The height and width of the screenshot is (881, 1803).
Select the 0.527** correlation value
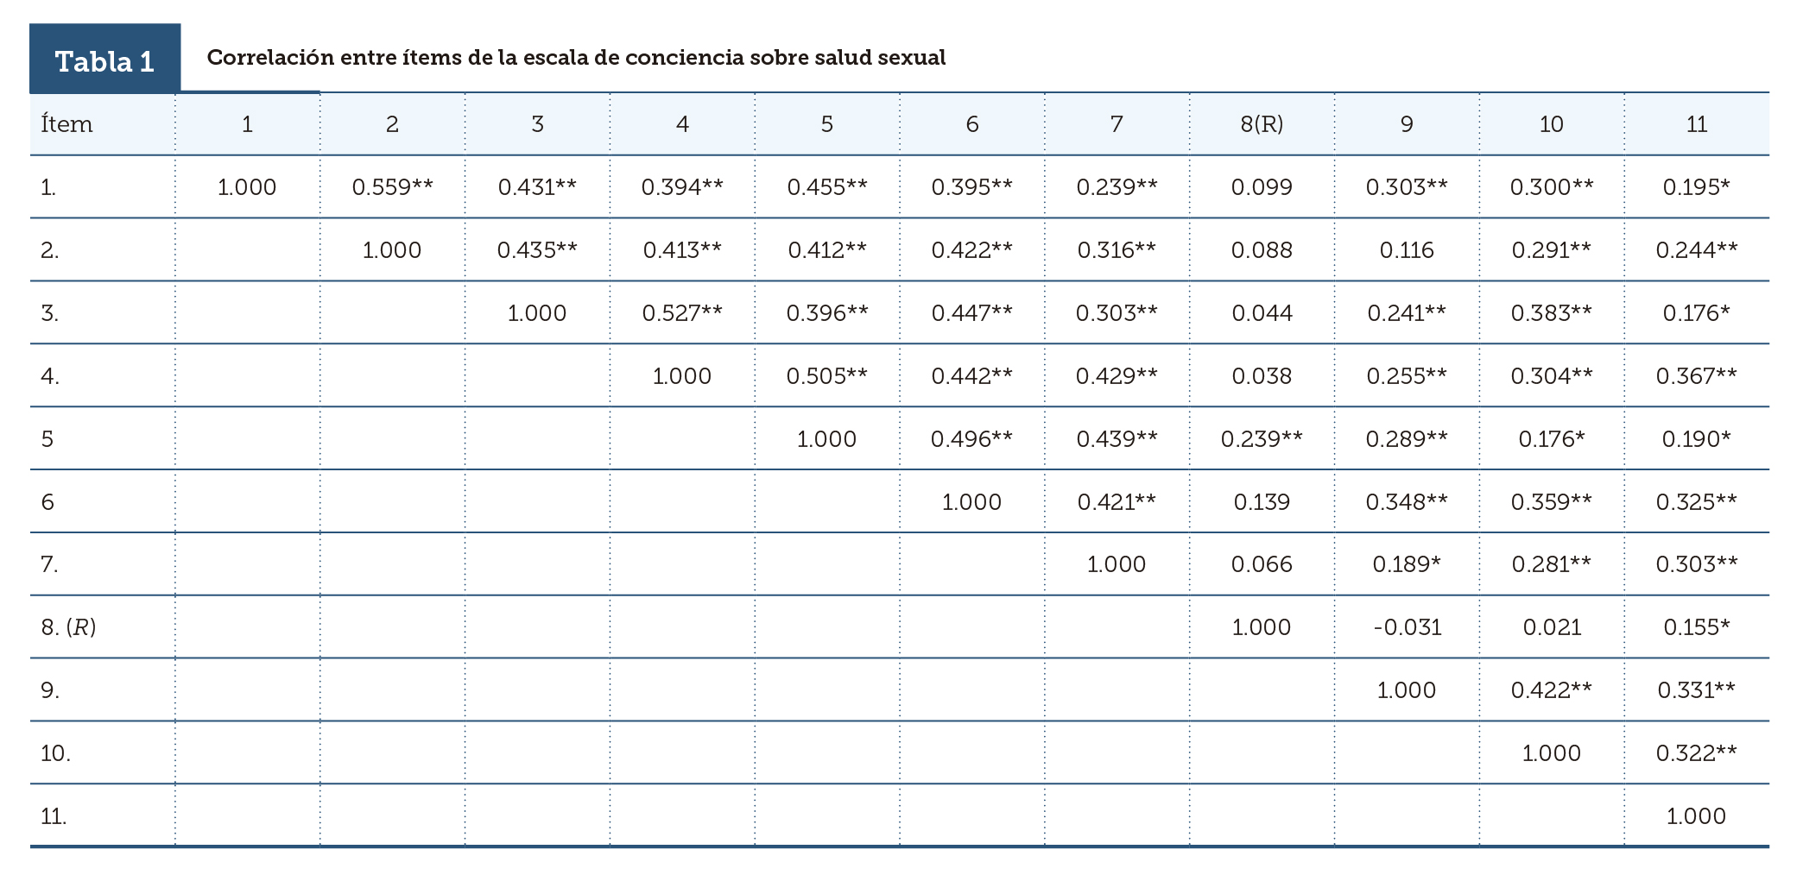[x=682, y=313]
